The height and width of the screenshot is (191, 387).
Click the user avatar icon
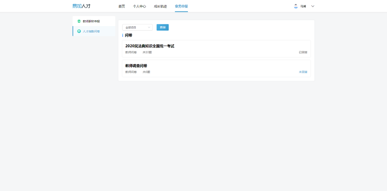tap(296, 6)
